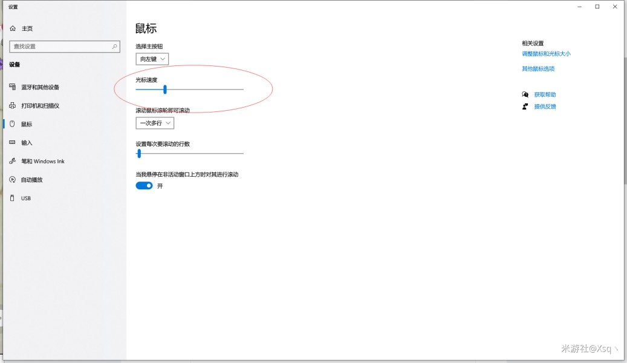The image size is (627, 363).
Task: Open the 调整鼠标和光标大小 link
Action: 546,54
